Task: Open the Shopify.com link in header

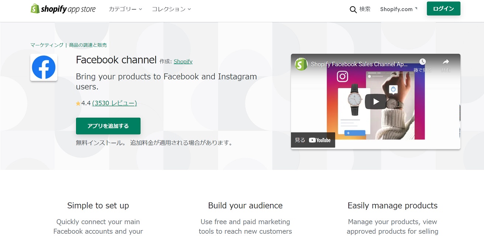Action: click(x=398, y=9)
